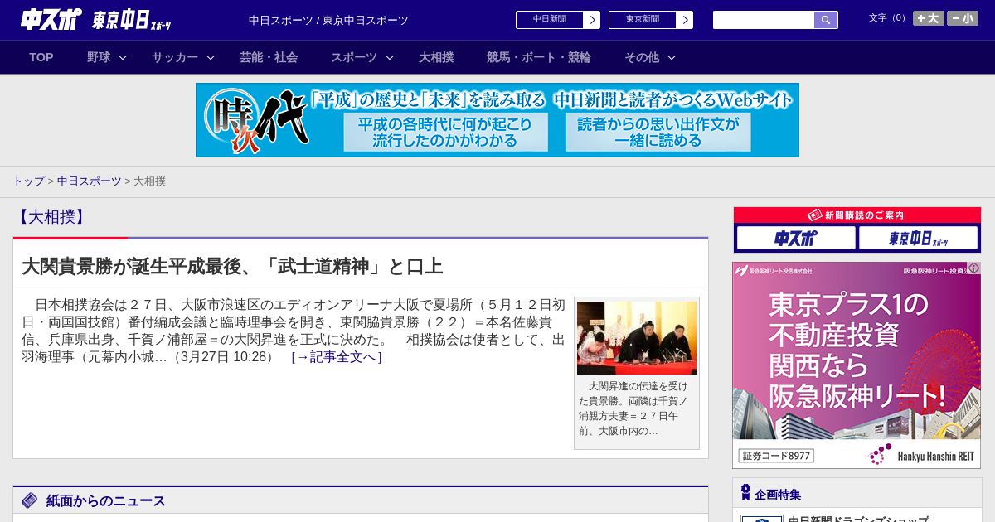Open 芸能・社会 menu item

tap(269, 57)
